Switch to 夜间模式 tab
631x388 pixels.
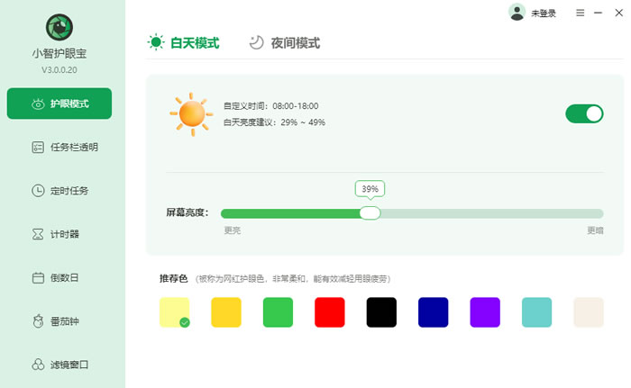click(284, 42)
